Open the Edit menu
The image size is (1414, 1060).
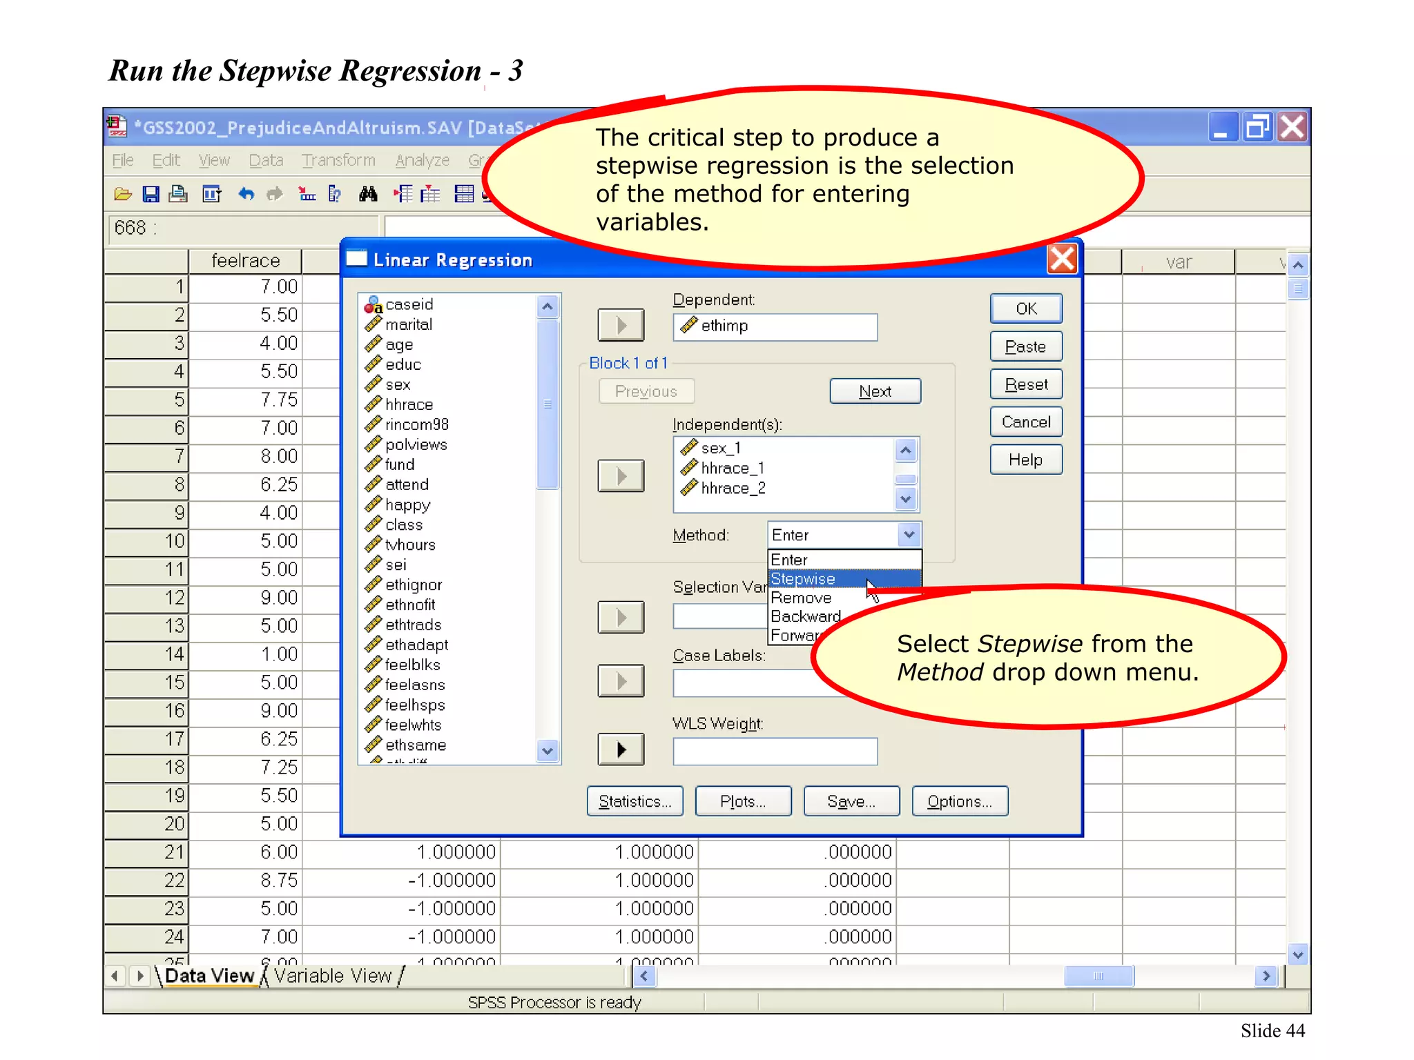pos(166,160)
